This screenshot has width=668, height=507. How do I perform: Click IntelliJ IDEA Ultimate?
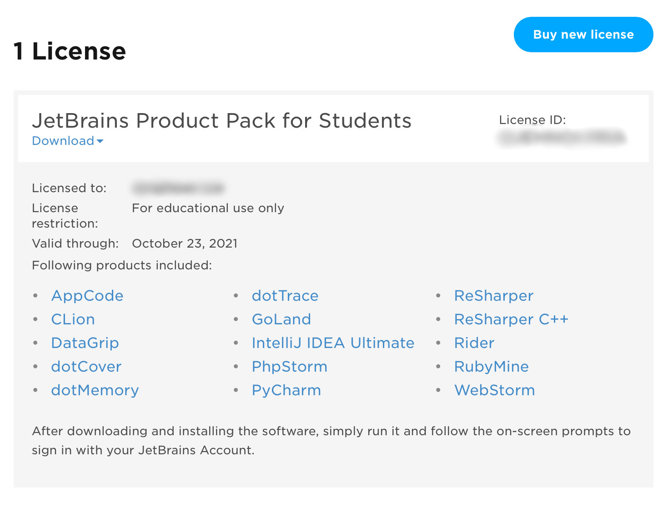333,343
